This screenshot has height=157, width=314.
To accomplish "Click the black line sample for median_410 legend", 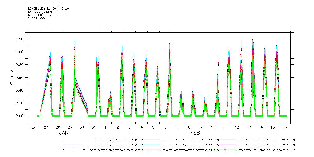I will click(x=73, y=140).
